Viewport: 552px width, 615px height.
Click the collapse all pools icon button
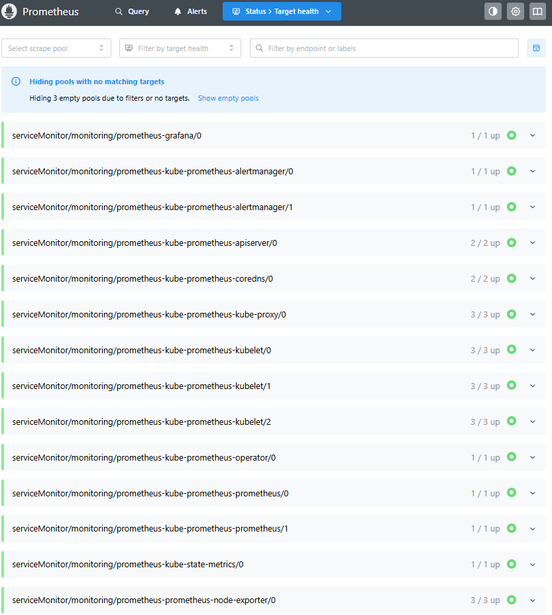click(536, 48)
